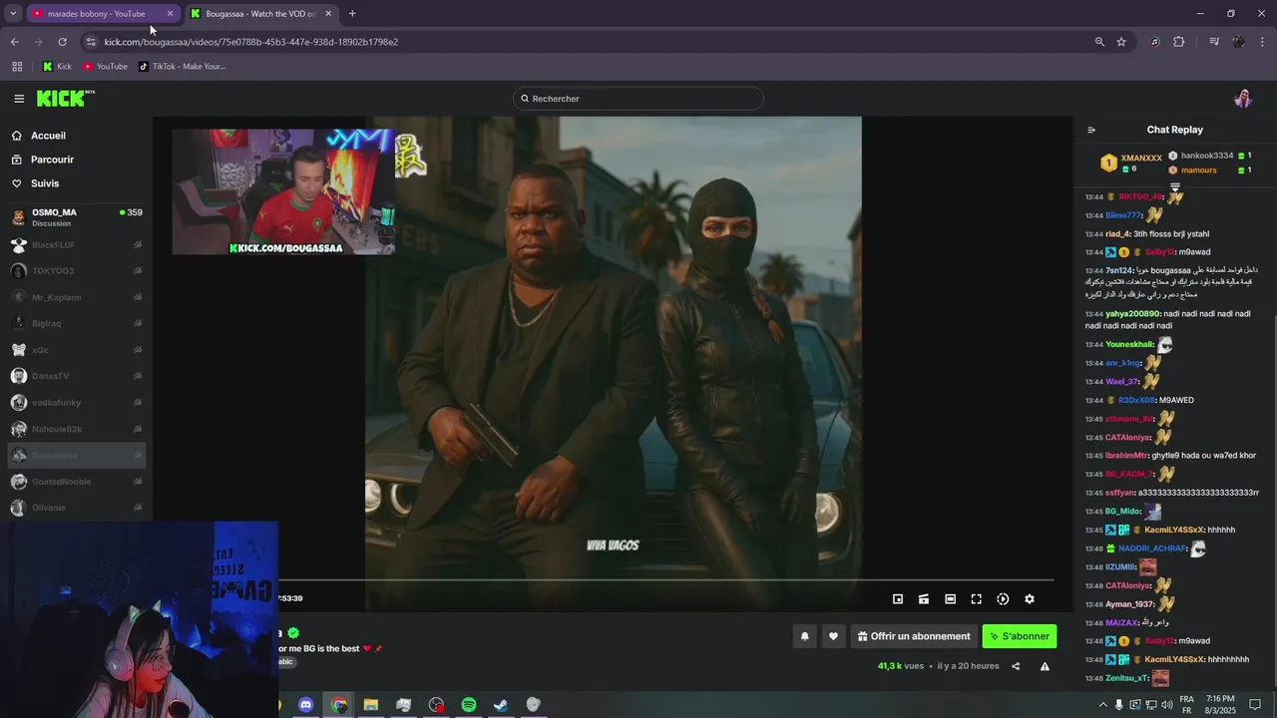Open Steam from the taskbar
This screenshot has width=1277, height=718.
(501, 705)
